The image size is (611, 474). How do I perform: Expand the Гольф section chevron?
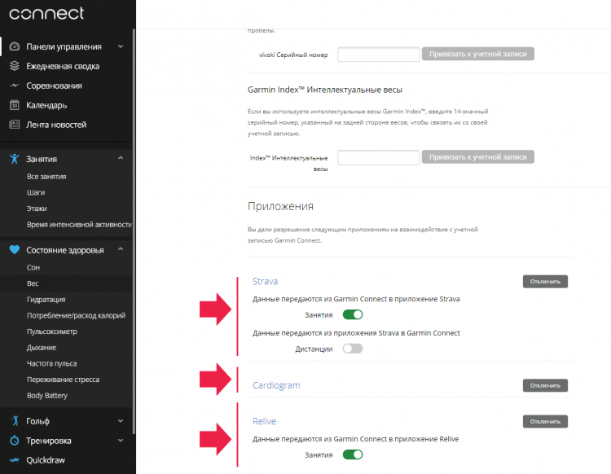tap(121, 420)
